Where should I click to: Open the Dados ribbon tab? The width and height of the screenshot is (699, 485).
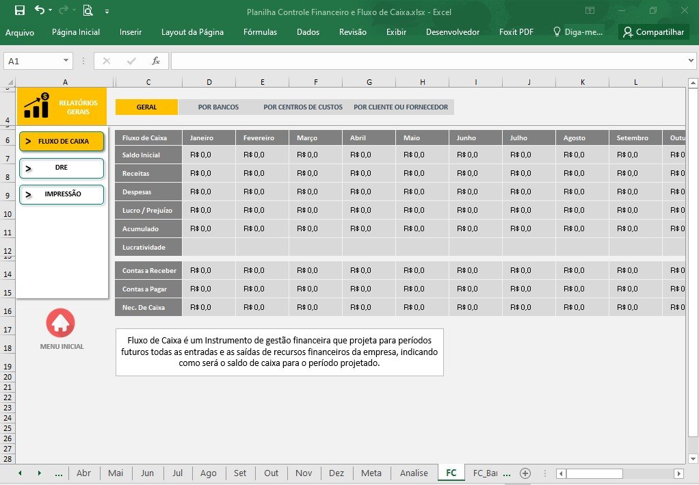[x=308, y=32]
